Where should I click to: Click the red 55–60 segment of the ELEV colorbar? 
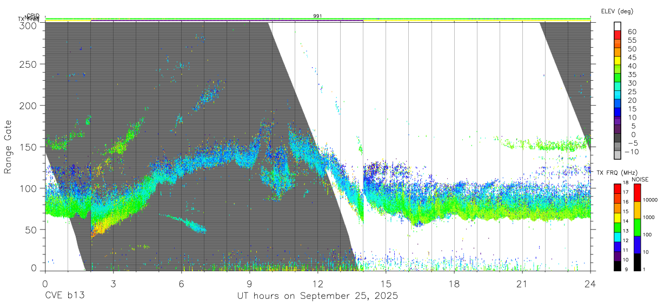pyautogui.click(x=617, y=36)
